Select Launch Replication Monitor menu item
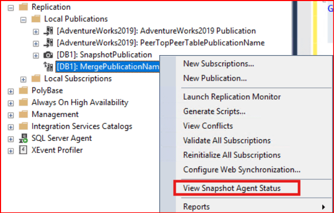 [x=232, y=97]
